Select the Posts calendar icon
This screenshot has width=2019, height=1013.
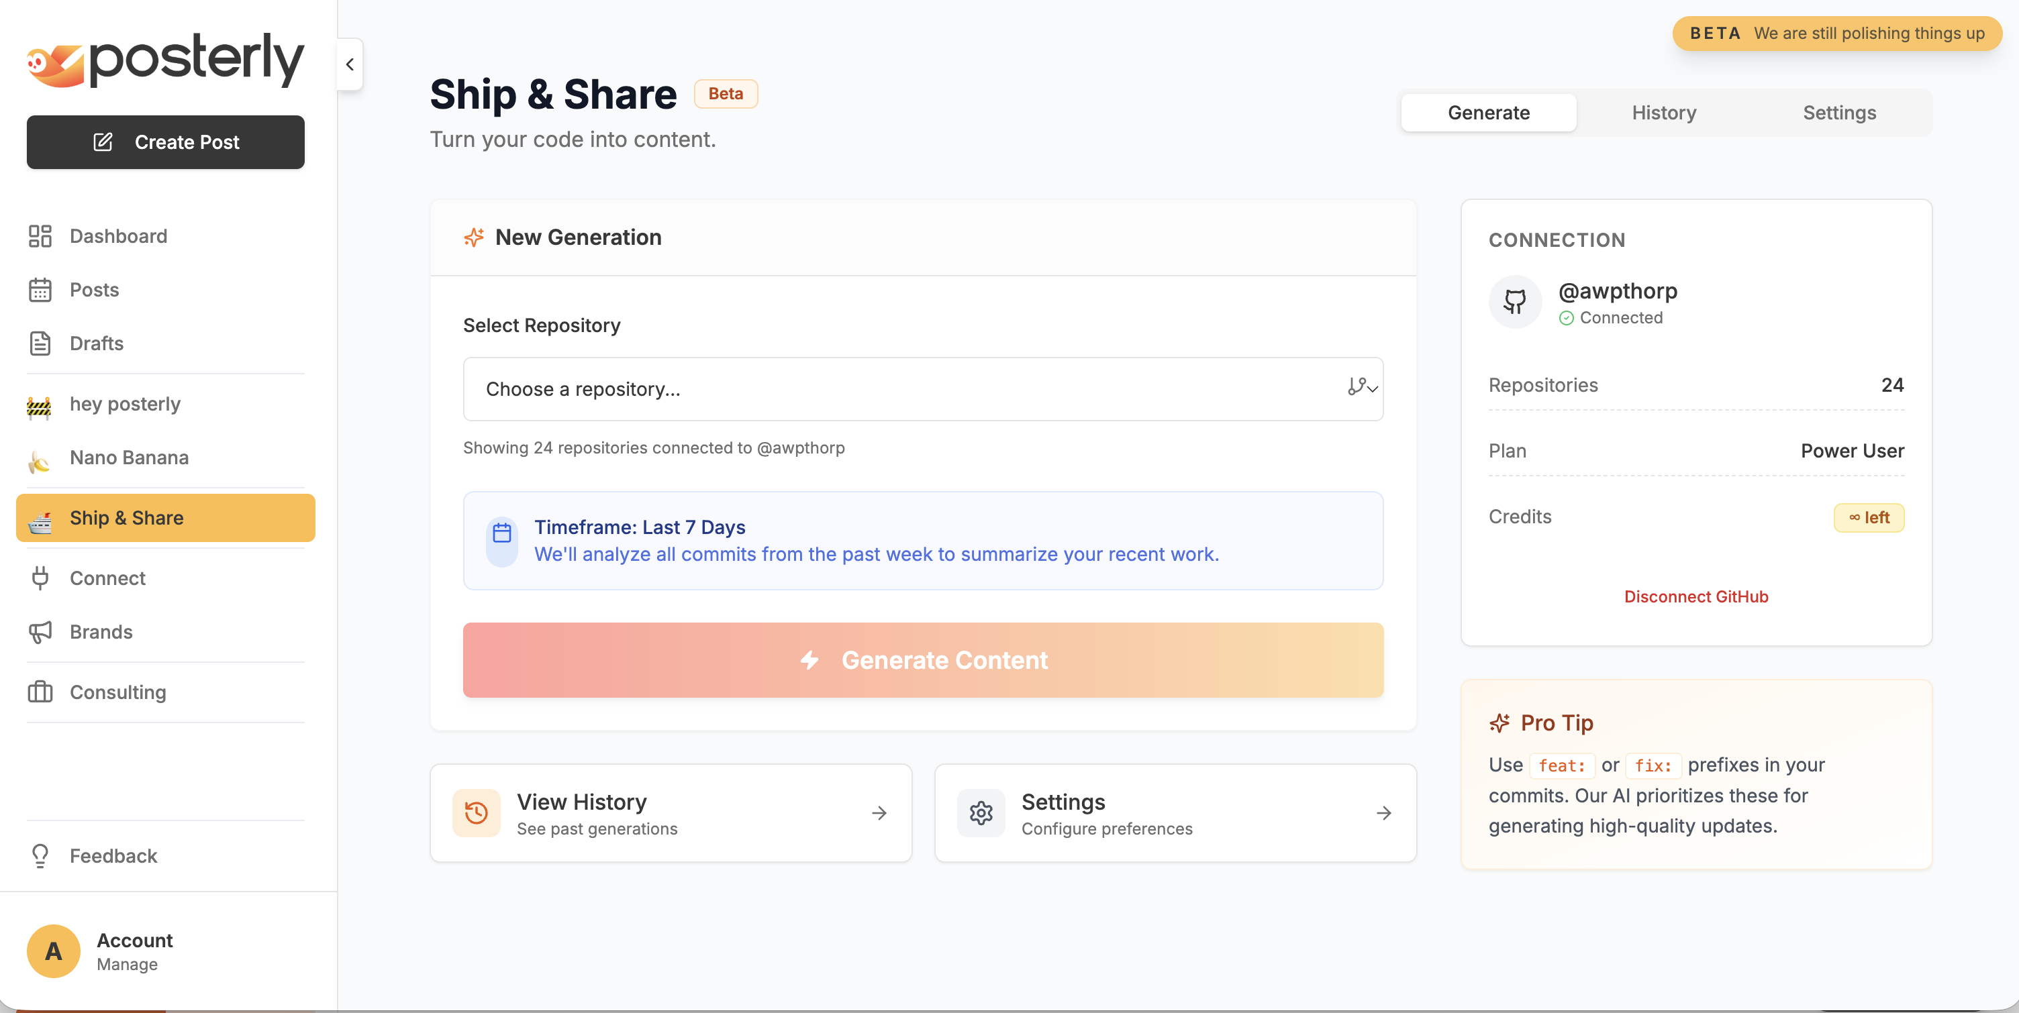point(41,289)
